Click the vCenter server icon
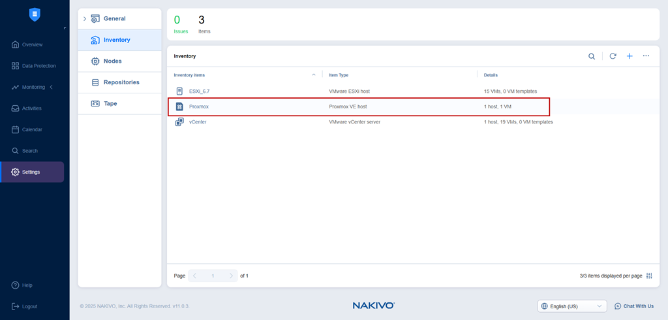This screenshot has width=668, height=320. tap(179, 122)
